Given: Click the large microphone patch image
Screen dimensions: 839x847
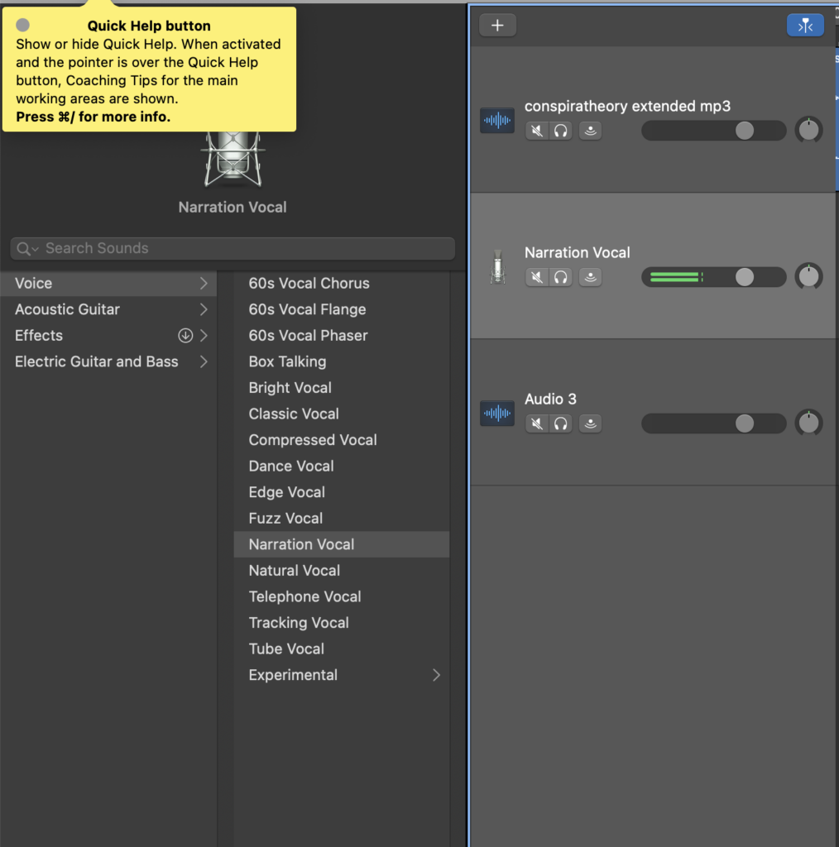Looking at the screenshot, I should click(x=233, y=160).
